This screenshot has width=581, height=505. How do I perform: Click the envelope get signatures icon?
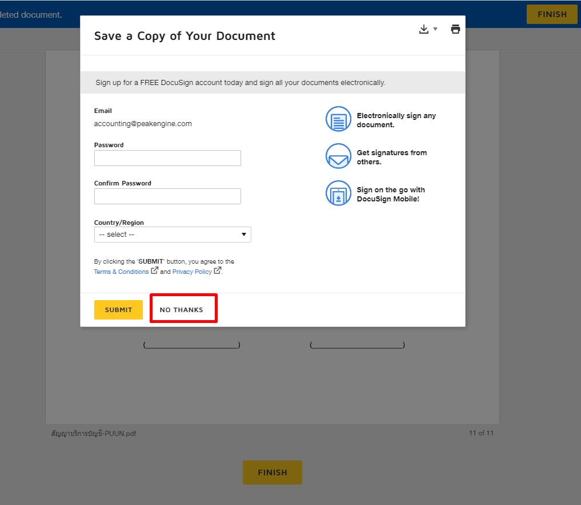(x=338, y=156)
